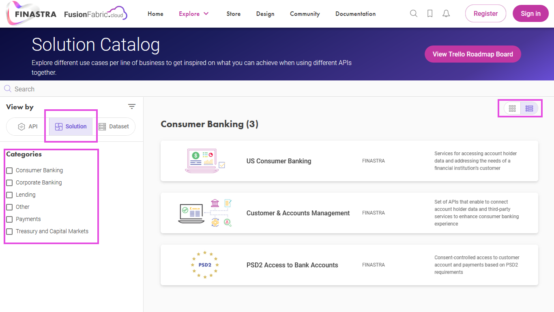Image resolution: width=554 pixels, height=312 pixels.
Task: Open the PSD2 Access to Bank Accounts title
Action: [292, 265]
